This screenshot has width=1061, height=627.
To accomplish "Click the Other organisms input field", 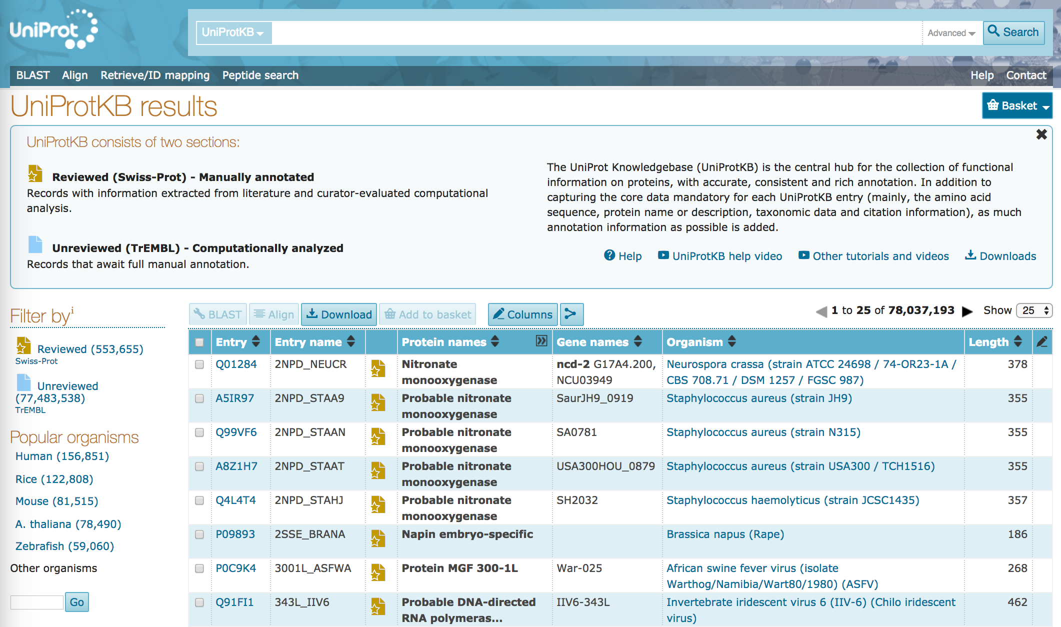I will coord(37,602).
